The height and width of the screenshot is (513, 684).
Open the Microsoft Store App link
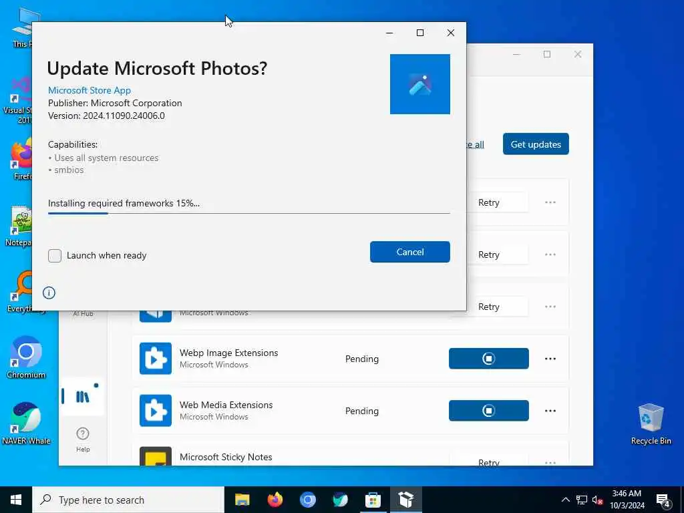90,90
